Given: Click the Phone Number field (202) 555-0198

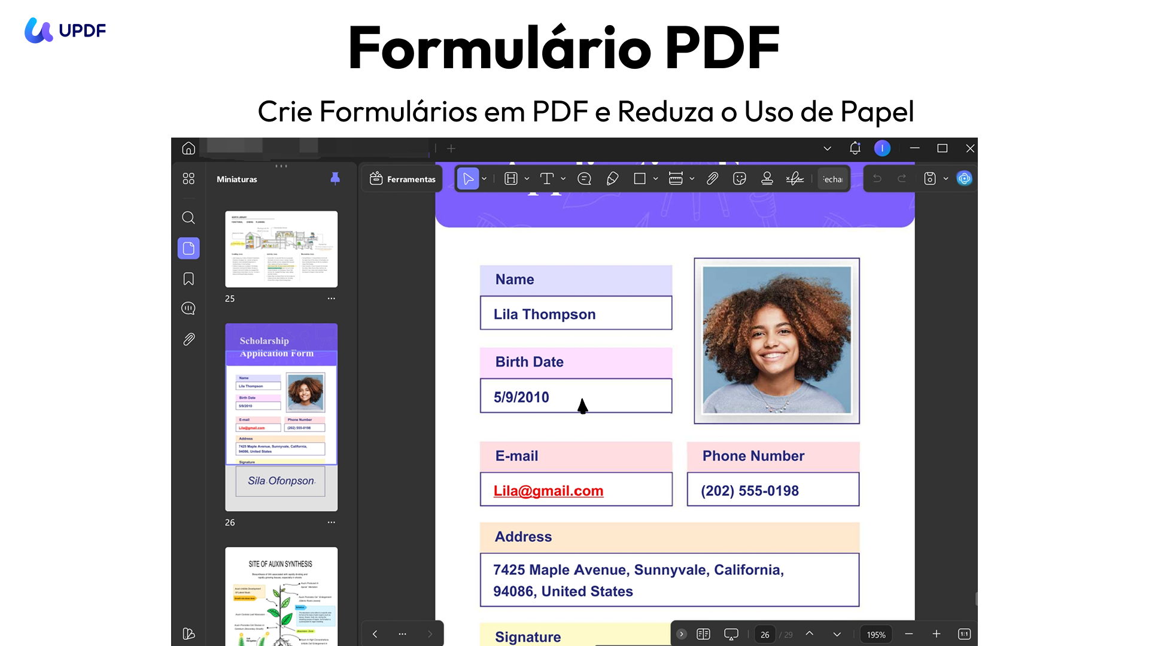Looking at the screenshot, I should (773, 489).
